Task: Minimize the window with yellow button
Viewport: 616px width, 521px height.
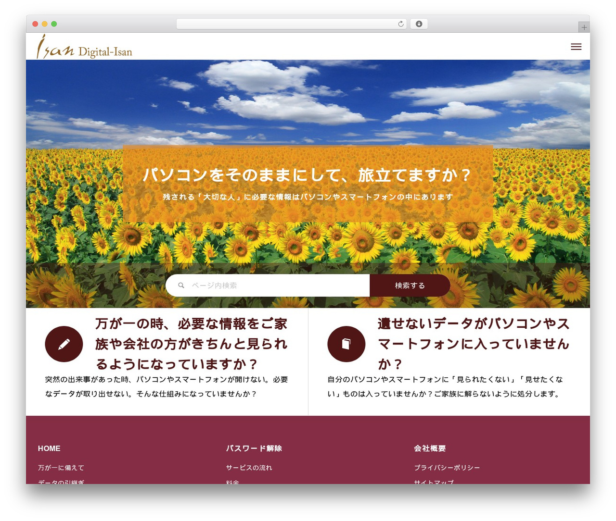Action: tap(45, 24)
